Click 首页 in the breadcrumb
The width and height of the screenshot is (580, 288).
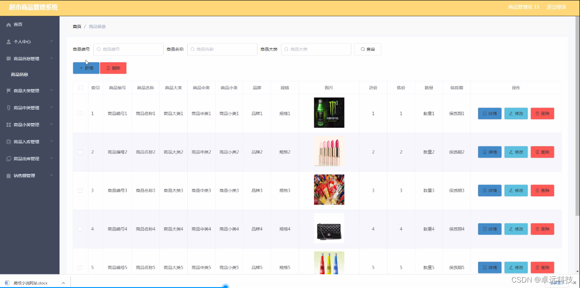point(76,26)
